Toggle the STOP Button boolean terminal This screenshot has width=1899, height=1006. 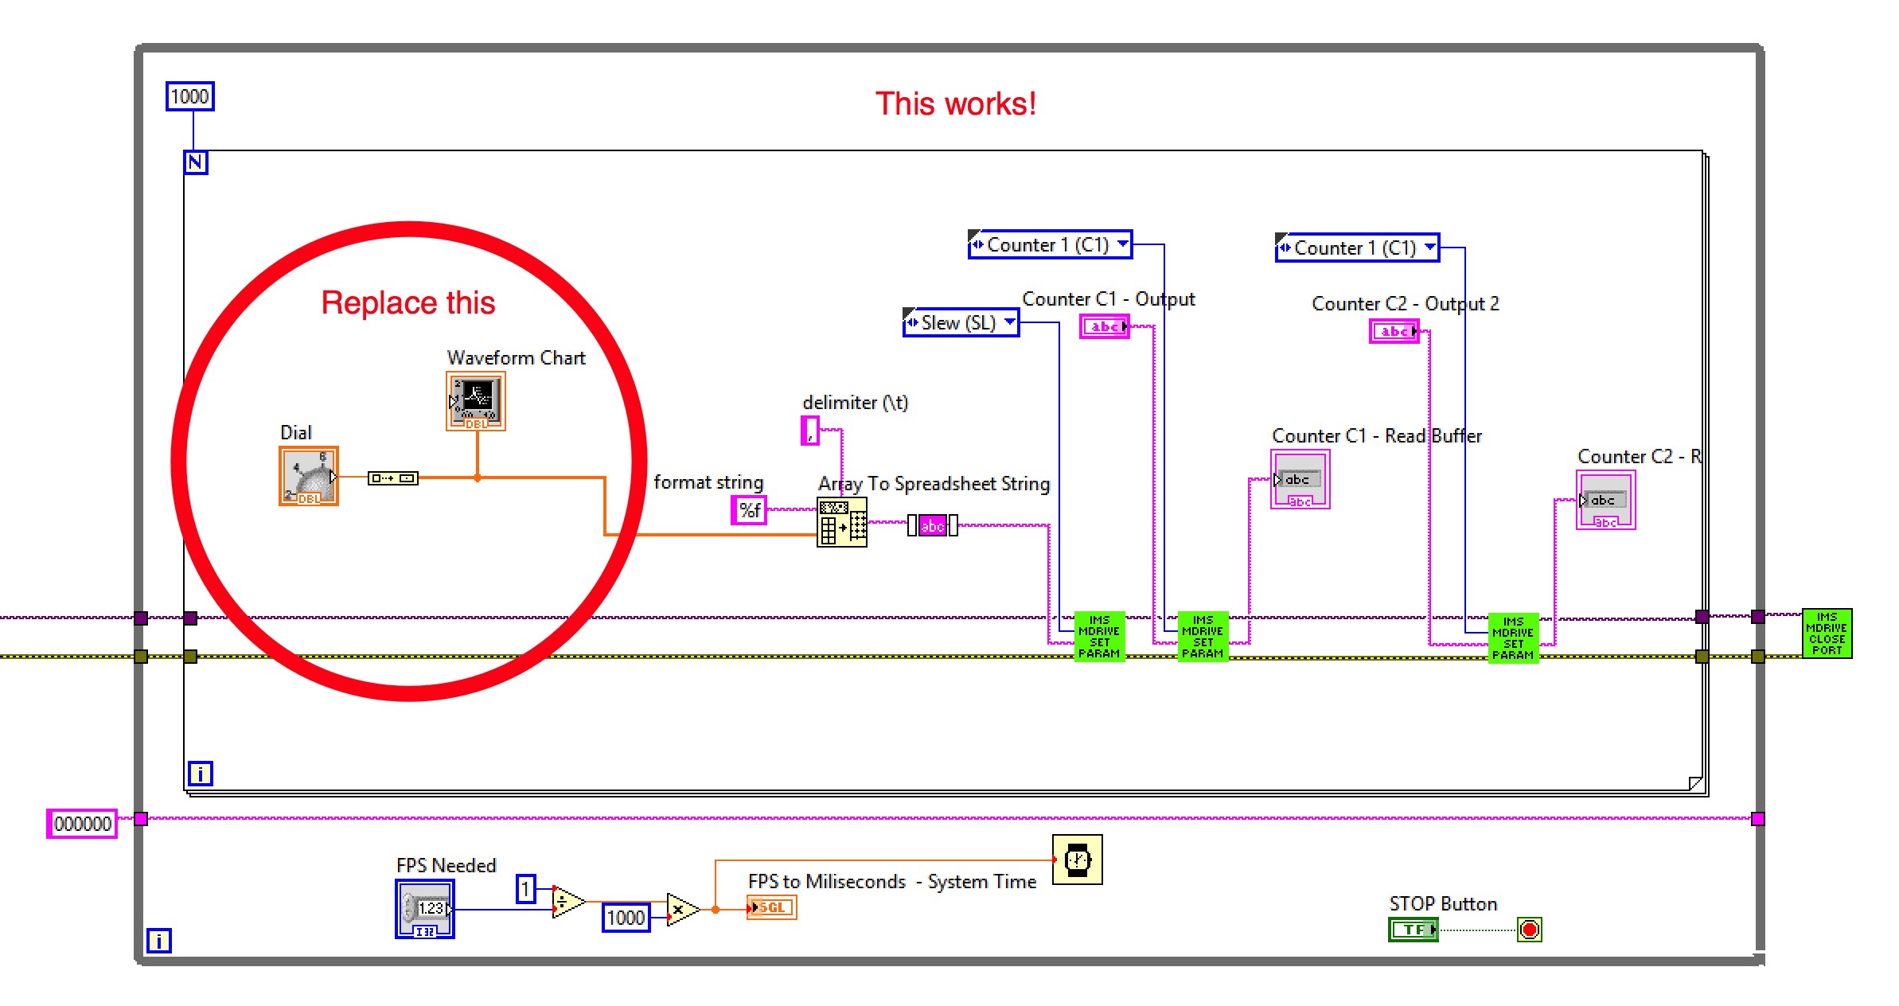coord(1414,930)
